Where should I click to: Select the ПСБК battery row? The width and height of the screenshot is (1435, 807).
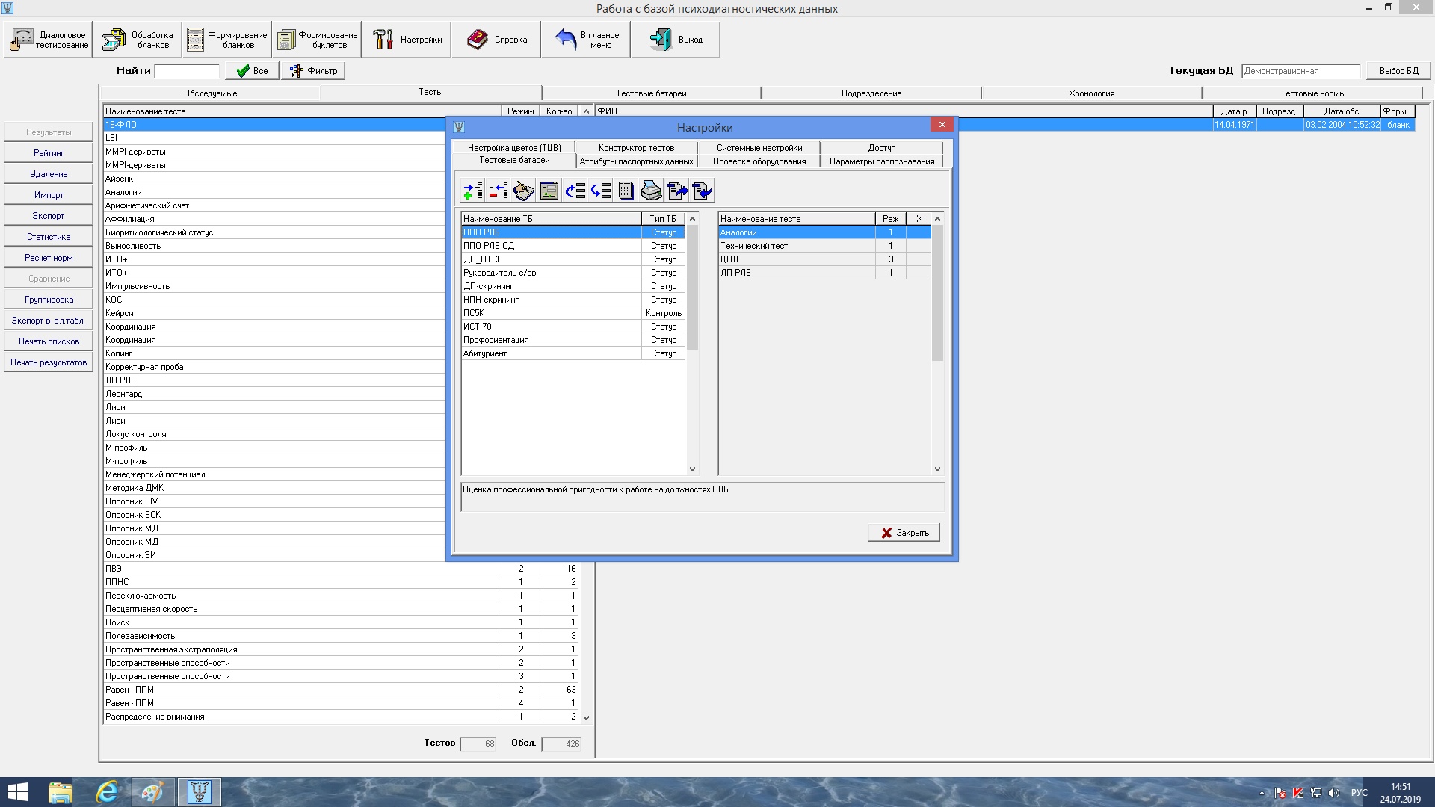550,313
